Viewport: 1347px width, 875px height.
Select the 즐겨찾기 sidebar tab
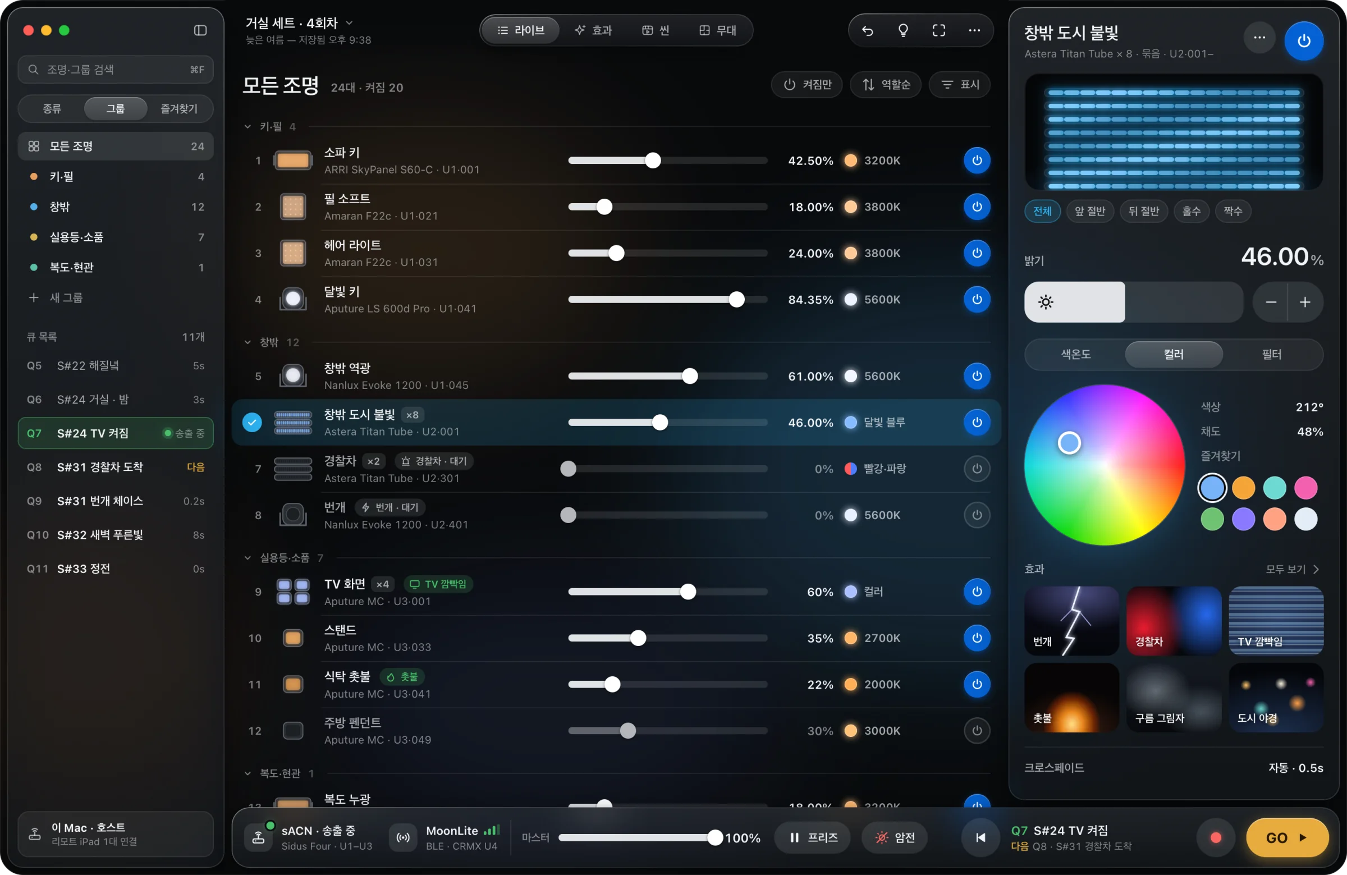point(180,109)
